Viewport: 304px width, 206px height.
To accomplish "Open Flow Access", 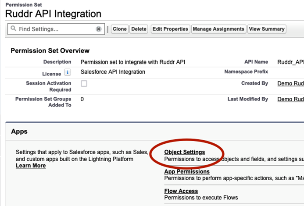I will pyautogui.click(x=181, y=191).
